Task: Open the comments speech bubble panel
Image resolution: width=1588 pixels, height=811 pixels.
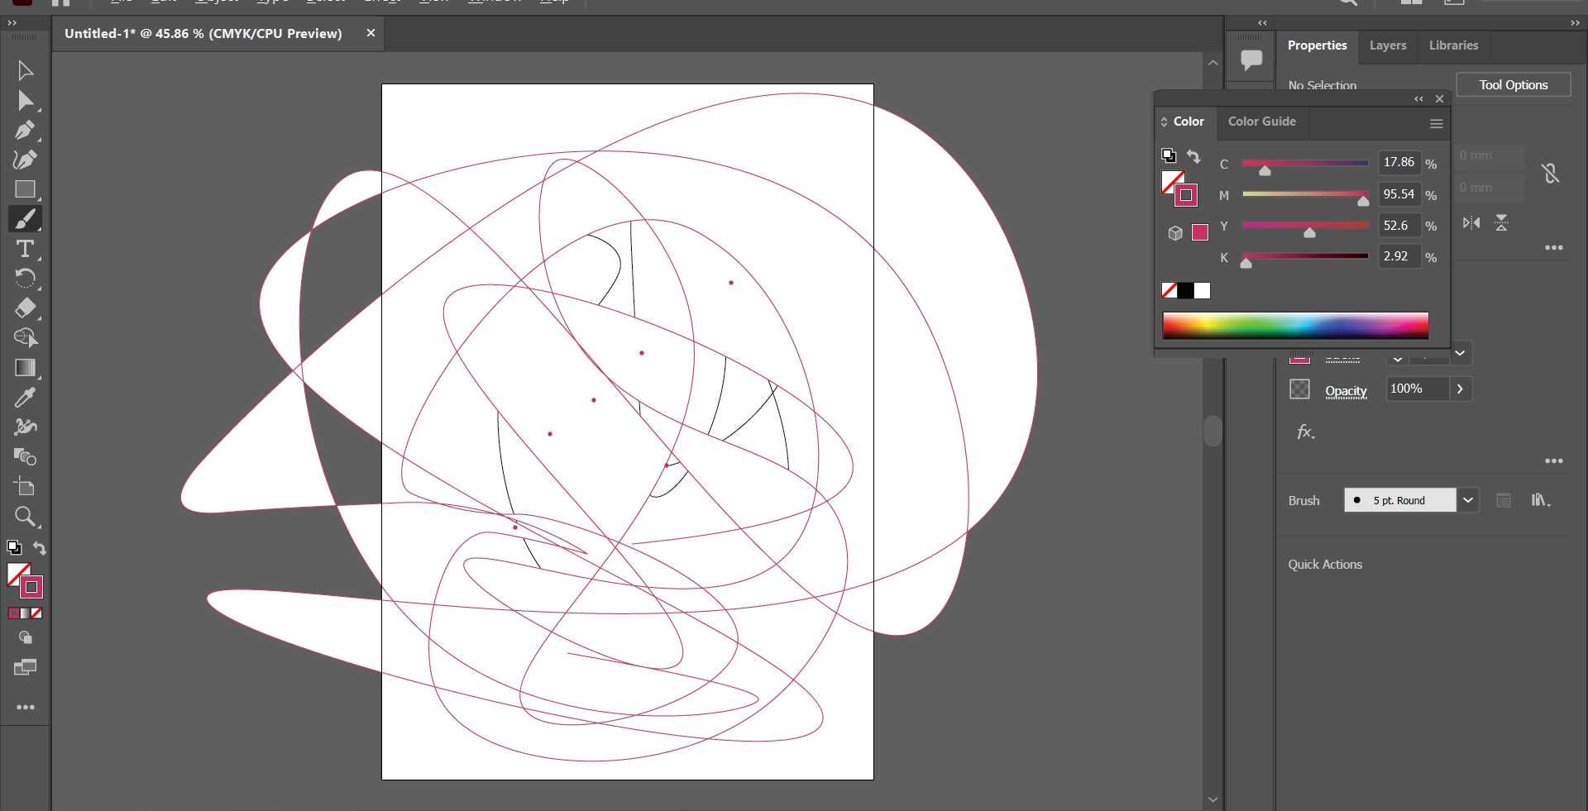Action: (1251, 60)
